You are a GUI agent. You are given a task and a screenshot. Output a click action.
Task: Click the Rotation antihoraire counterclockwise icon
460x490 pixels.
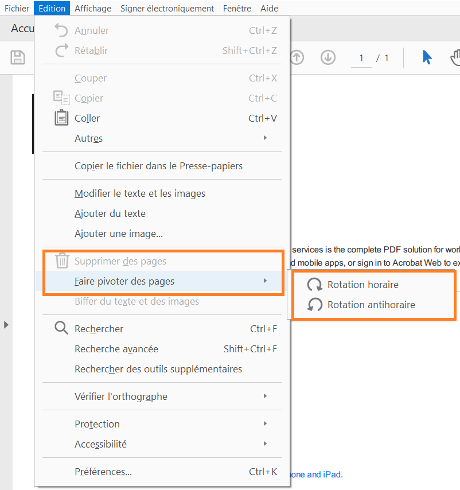pos(314,305)
